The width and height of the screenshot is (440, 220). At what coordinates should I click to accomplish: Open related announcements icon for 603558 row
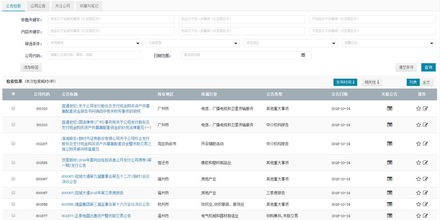tap(389, 204)
